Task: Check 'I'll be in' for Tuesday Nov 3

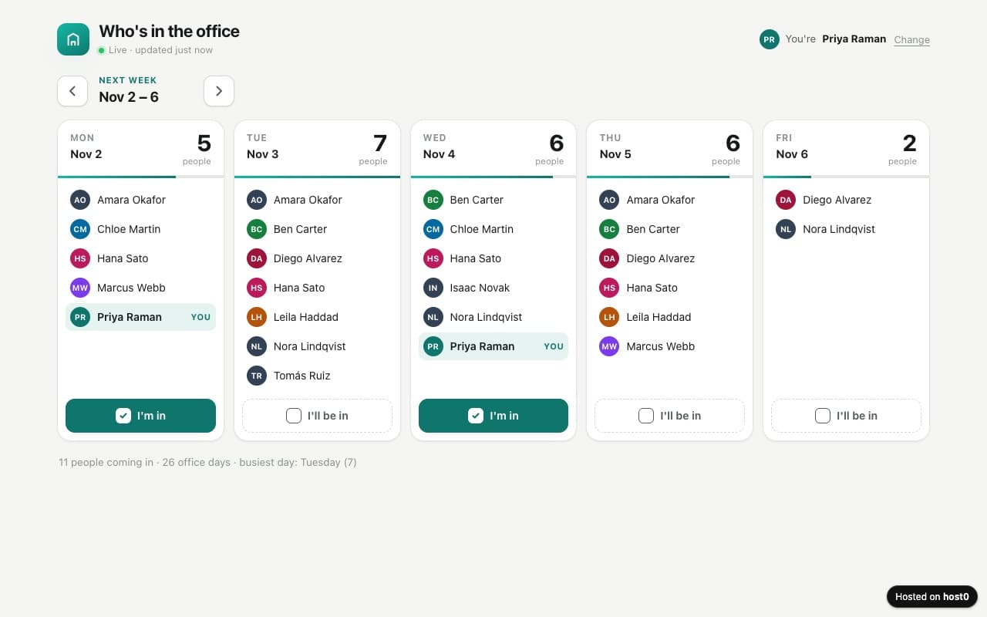Action: (x=317, y=416)
